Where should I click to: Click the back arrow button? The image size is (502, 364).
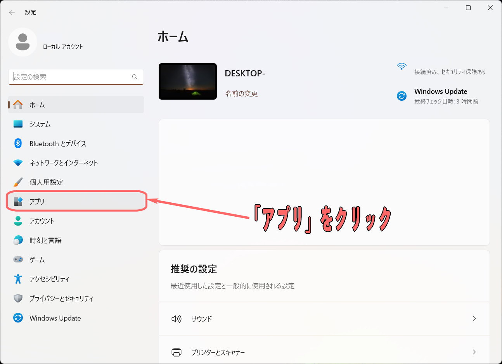pos(12,12)
